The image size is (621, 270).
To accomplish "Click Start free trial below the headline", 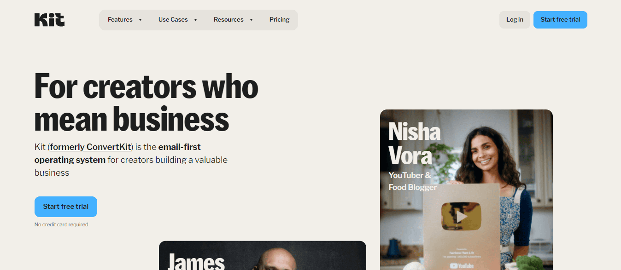I will 66,207.
